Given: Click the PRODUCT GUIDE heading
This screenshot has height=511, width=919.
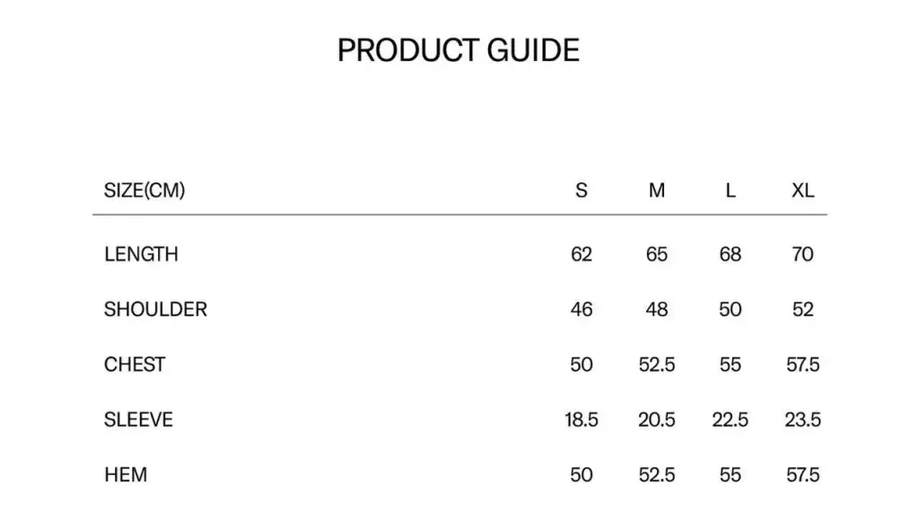Looking at the screenshot, I should click(459, 50).
